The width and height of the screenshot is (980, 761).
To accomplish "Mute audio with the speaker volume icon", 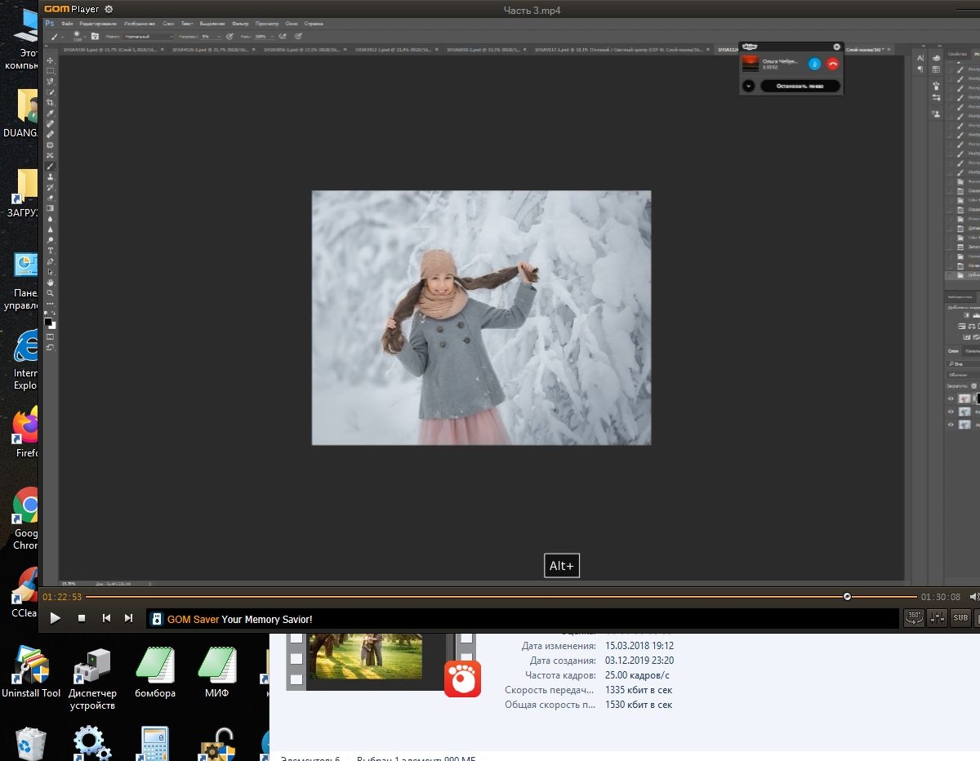I will pos(974,597).
